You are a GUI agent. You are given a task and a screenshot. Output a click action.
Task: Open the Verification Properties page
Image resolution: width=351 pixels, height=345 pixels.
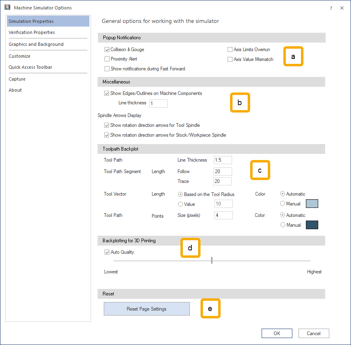(32, 32)
